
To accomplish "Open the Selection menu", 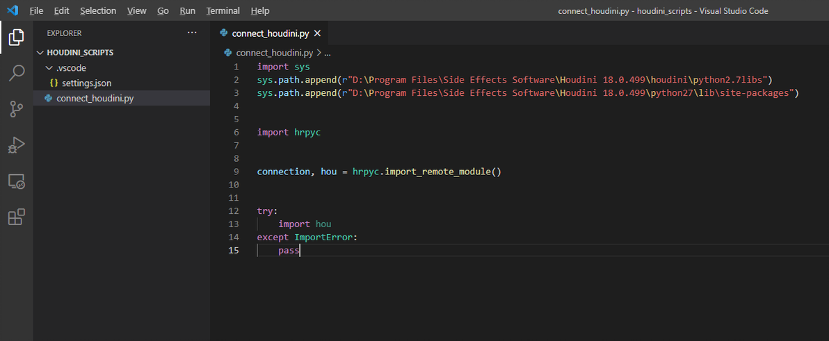I will (x=98, y=11).
